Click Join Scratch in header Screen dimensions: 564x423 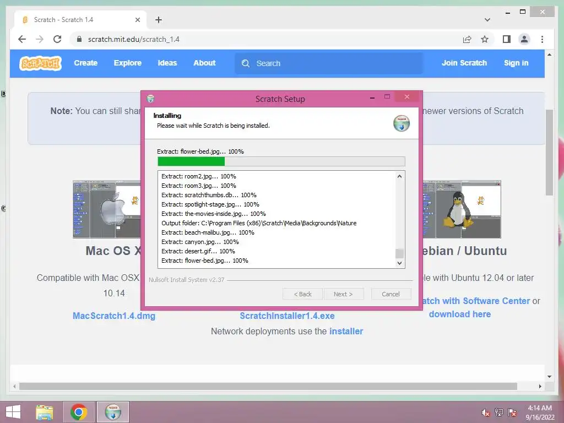(x=464, y=63)
